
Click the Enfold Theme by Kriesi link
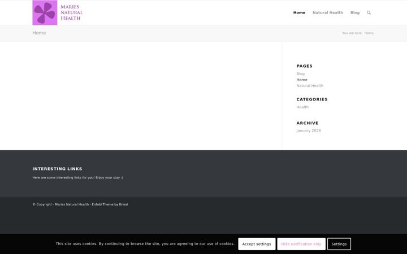point(110,204)
